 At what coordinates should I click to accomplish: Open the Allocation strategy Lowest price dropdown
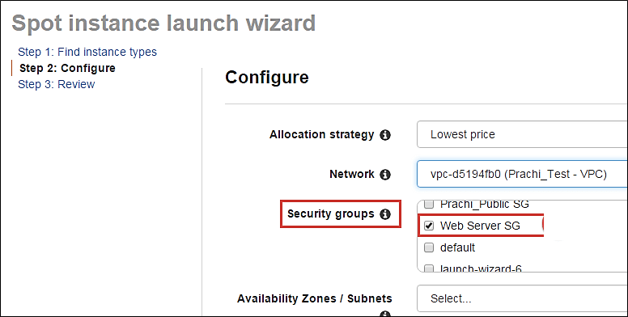[522, 134]
